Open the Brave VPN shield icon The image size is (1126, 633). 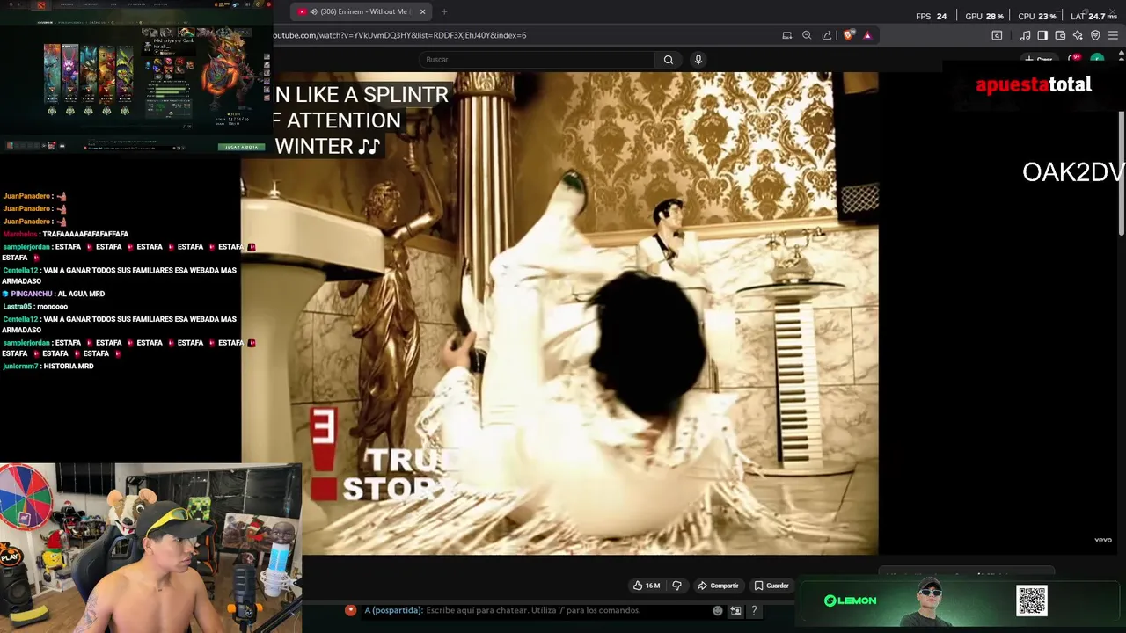point(1095,35)
